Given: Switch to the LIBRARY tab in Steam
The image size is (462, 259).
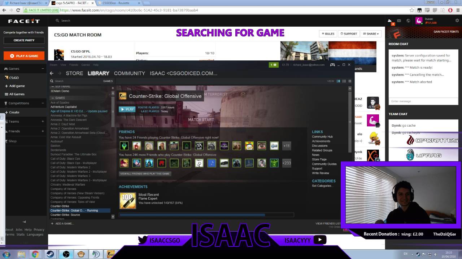Looking at the screenshot, I should click(x=99, y=73).
